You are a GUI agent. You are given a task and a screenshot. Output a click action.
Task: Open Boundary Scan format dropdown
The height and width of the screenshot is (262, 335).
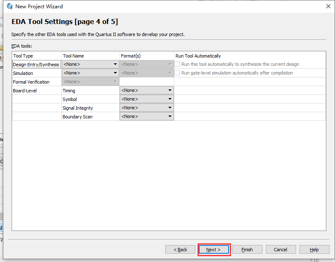[147, 117]
